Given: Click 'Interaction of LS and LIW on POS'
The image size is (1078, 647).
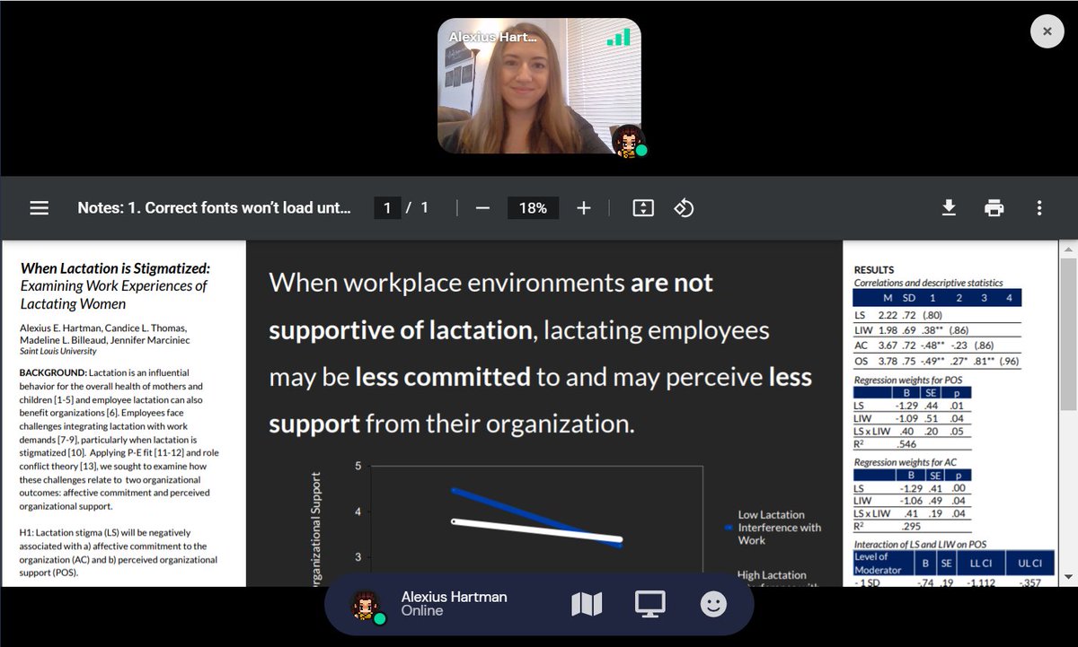Looking at the screenshot, I should (x=920, y=545).
